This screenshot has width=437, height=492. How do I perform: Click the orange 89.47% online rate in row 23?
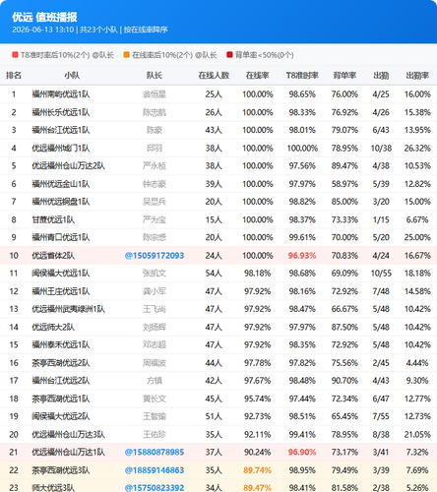coord(258,488)
